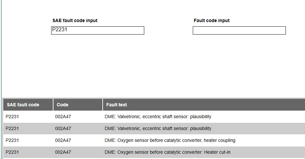Open the oxygen sensor heater coupling fault
The image size is (305, 159).
click(x=170, y=140)
